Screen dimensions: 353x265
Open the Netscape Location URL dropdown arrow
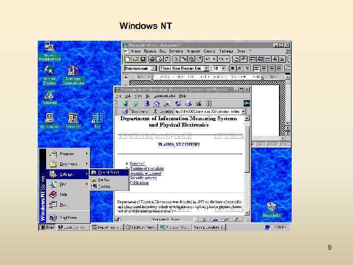tap(243, 111)
